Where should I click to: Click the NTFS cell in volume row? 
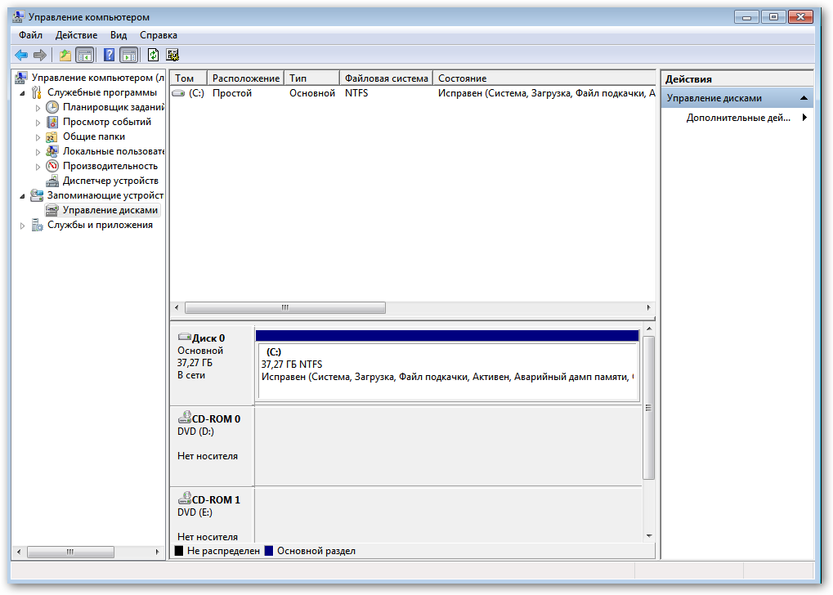click(x=356, y=93)
